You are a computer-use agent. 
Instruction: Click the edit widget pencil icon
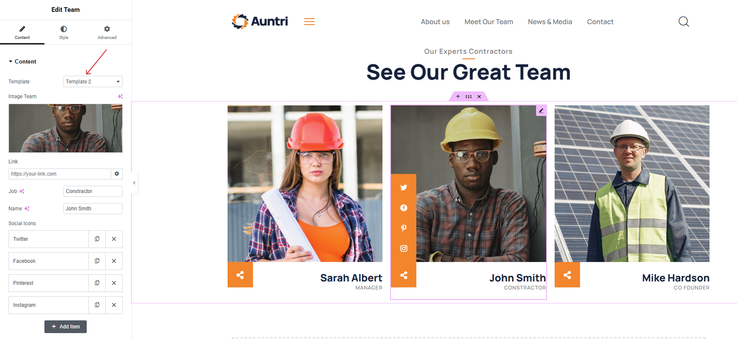[x=541, y=110]
